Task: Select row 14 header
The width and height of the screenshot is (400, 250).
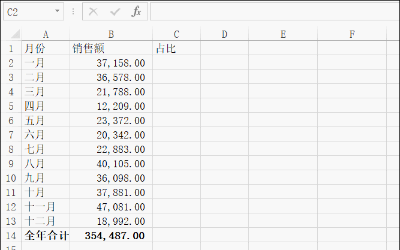Action: (11, 236)
